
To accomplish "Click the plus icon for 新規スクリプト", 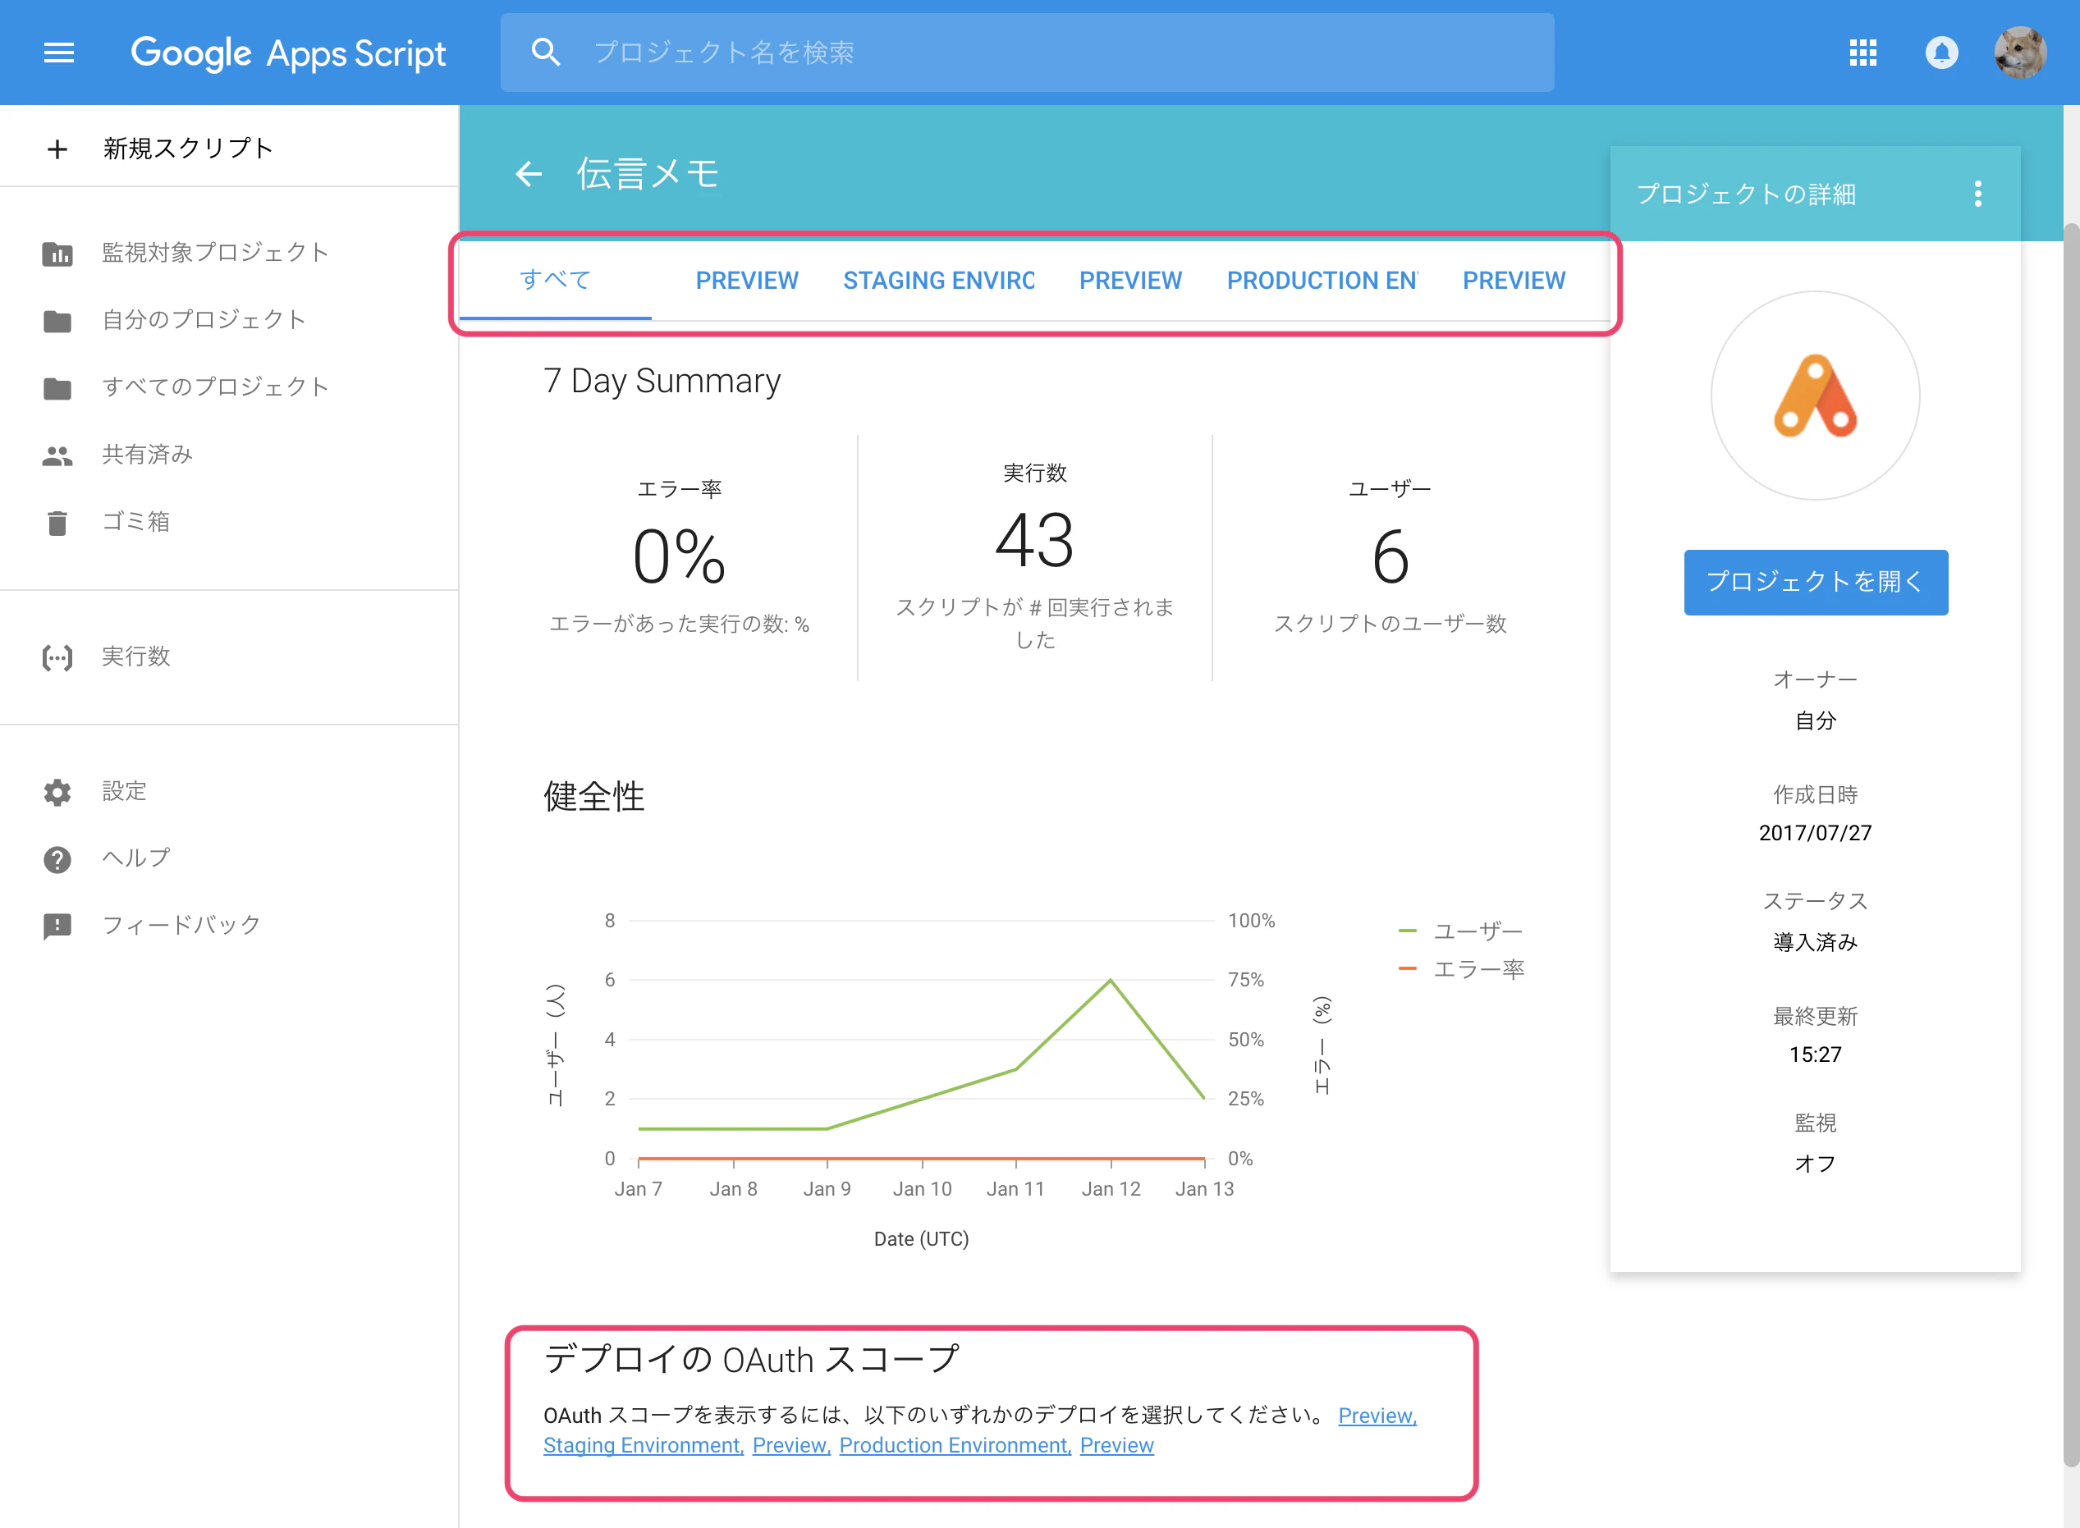I will (57, 149).
